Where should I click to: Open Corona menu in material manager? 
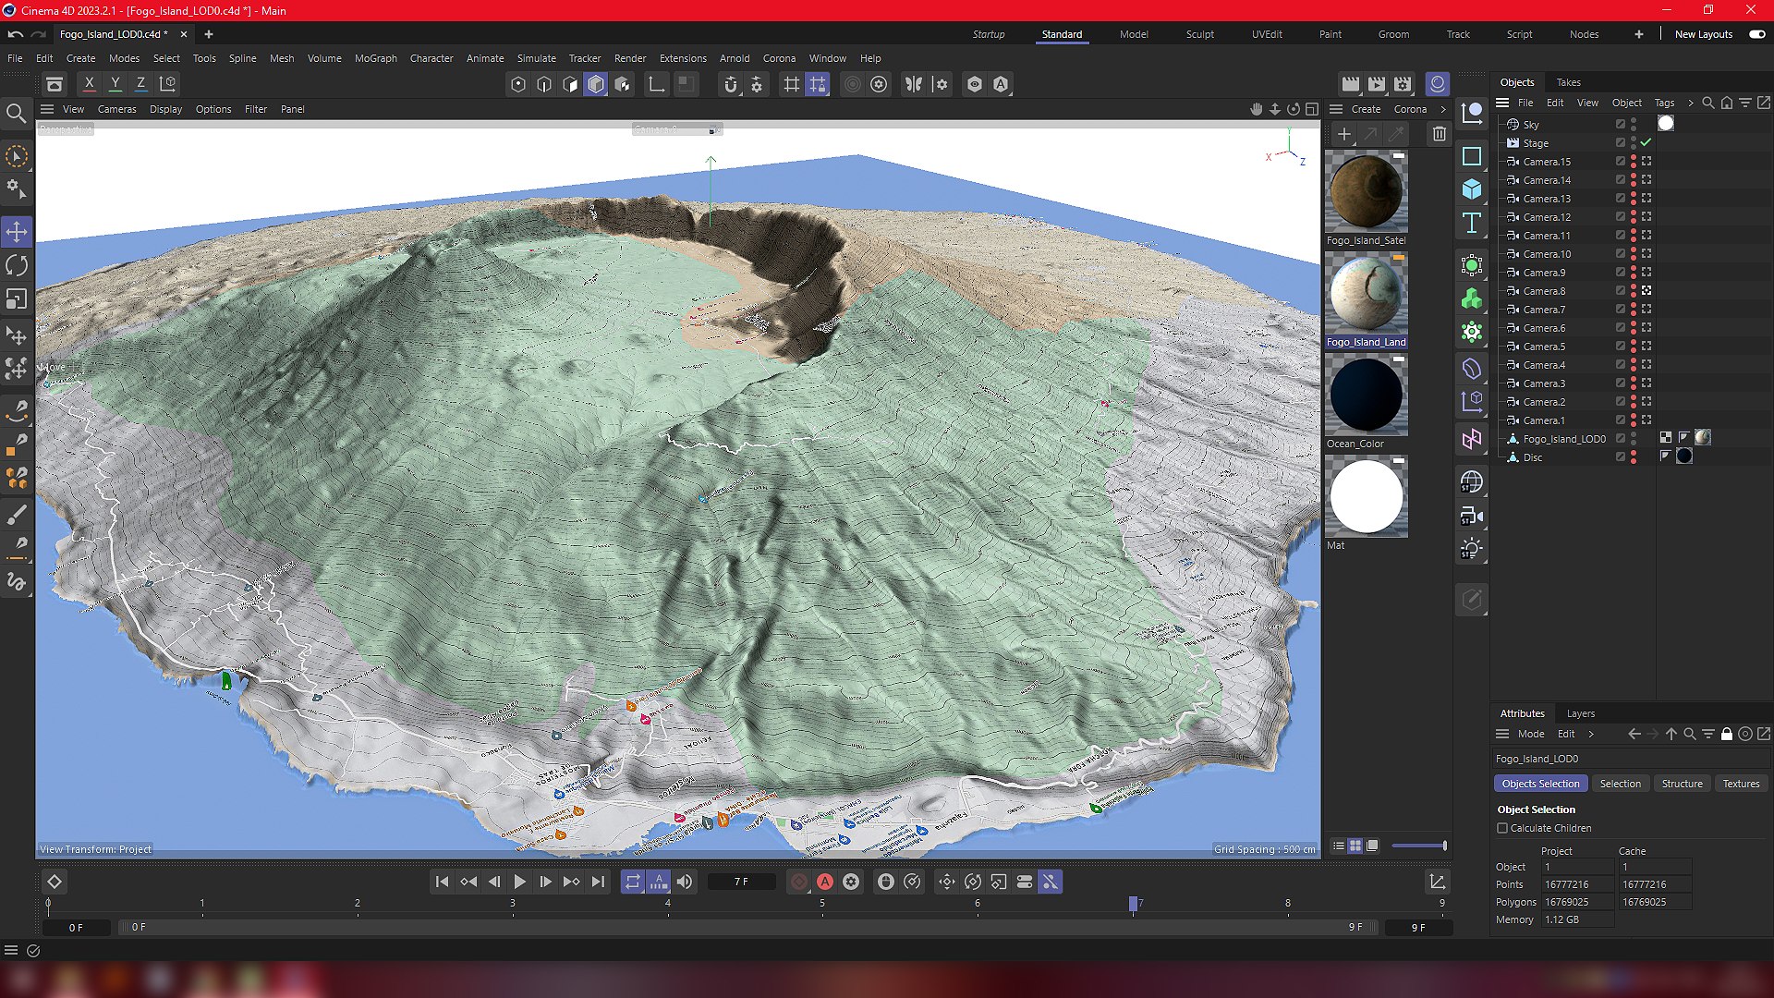tap(1410, 109)
